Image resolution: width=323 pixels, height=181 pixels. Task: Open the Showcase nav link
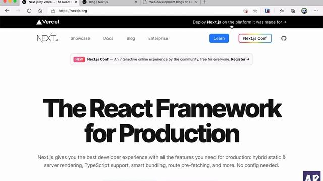(80, 38)
